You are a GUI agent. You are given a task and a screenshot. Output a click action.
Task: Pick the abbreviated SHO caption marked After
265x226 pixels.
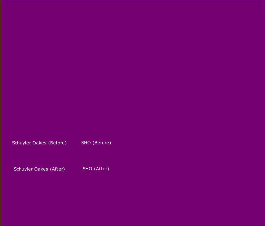click(96, 169)
